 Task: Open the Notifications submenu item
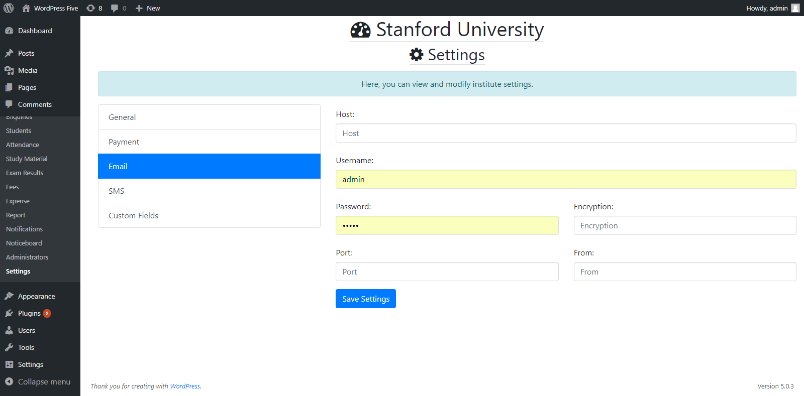tap(24, 229)
